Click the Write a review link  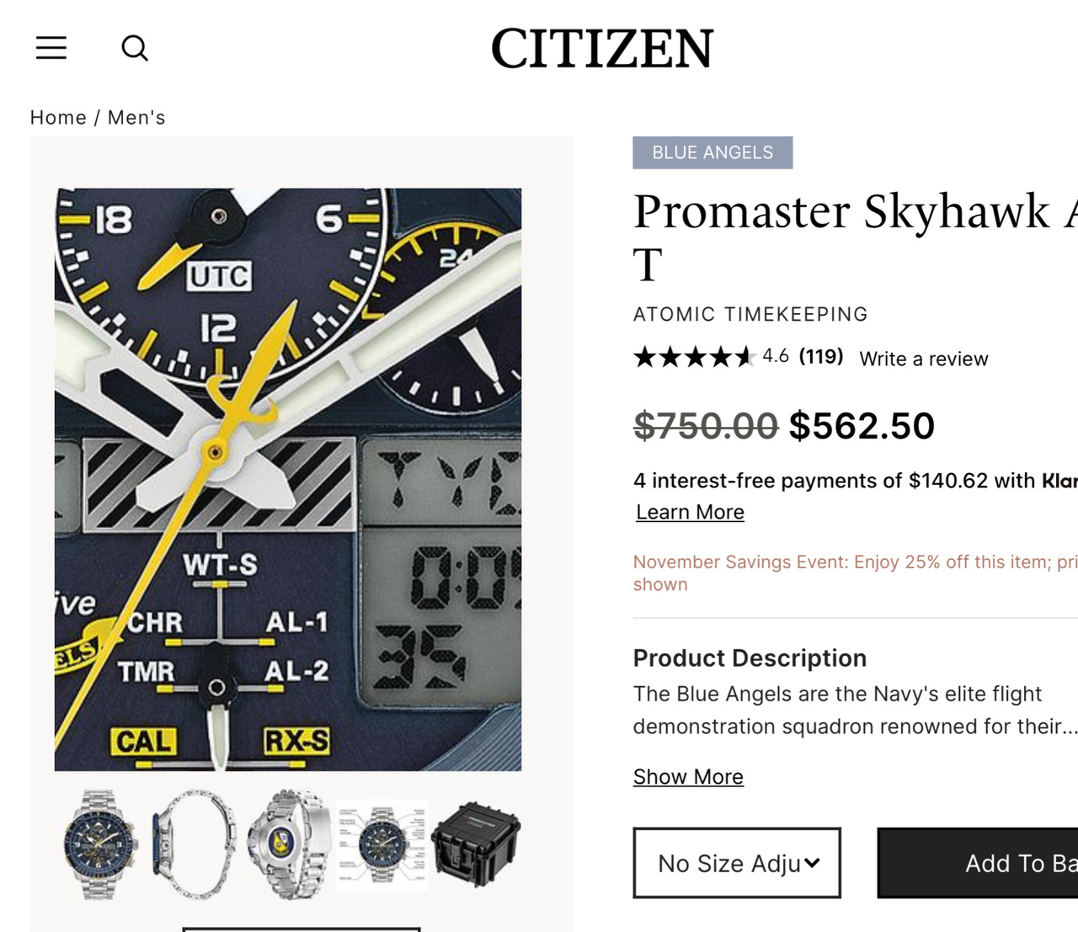pos(924,359)
